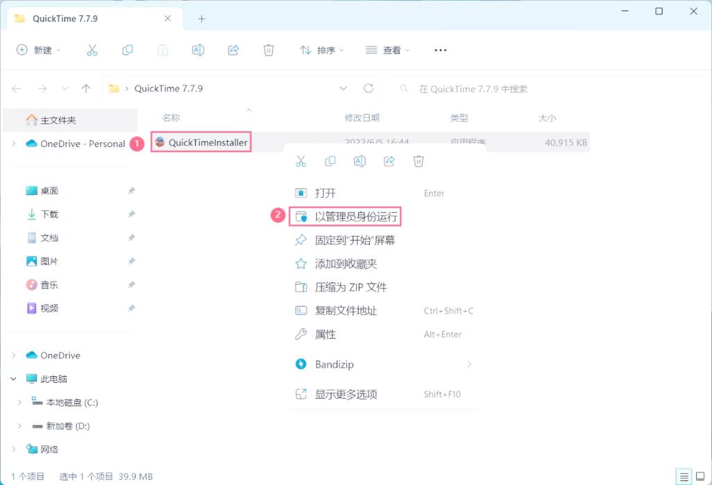Open the 排序 sorting dropdown
712x485 pixels.
(x=323, y=50)
